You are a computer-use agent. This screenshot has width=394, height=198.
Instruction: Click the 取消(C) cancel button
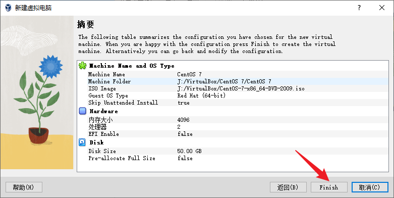(x=370, y=187)
